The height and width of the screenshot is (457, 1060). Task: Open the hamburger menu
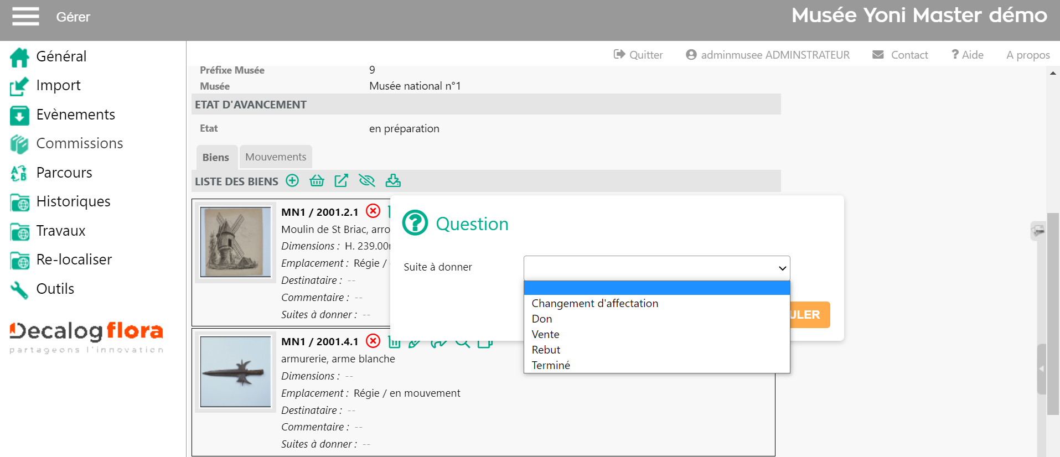click(25, 17)
